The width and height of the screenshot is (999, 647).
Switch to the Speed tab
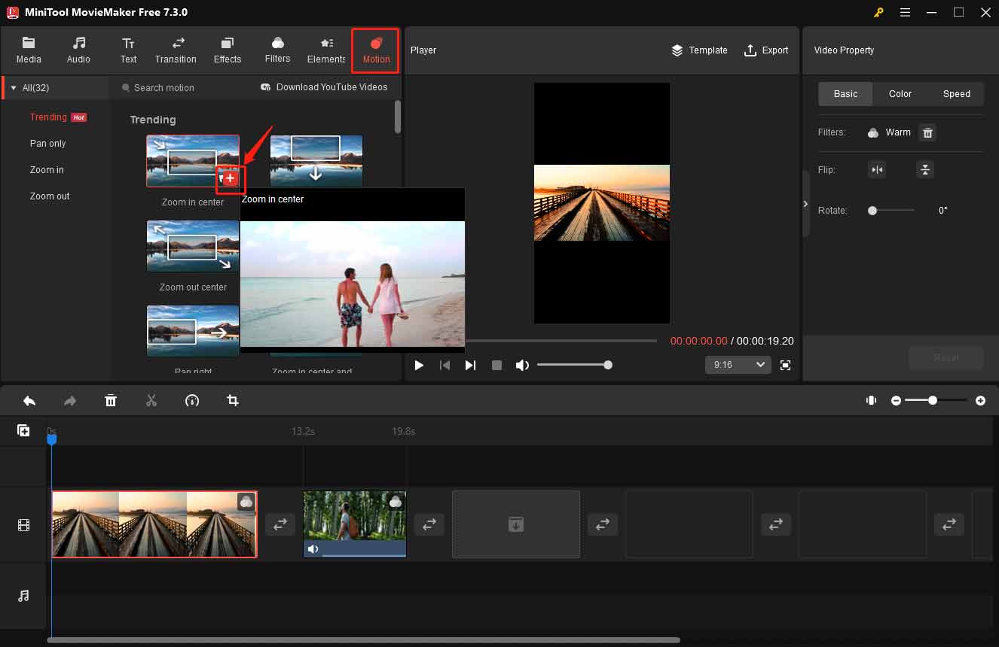(x=957, y=94)
